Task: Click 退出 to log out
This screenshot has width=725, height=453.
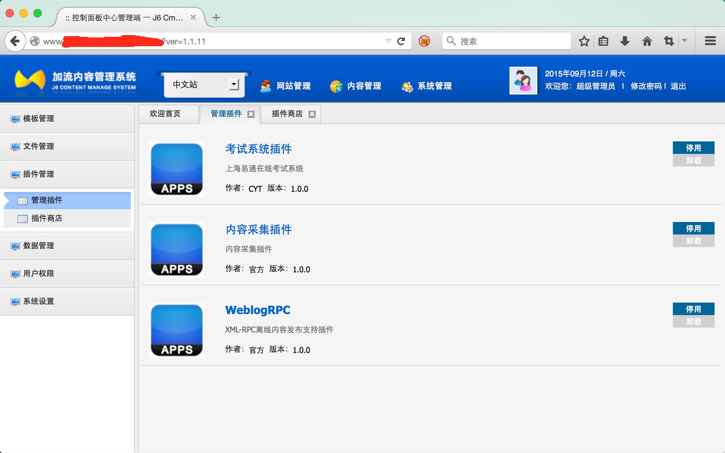Action: [678, 86]
